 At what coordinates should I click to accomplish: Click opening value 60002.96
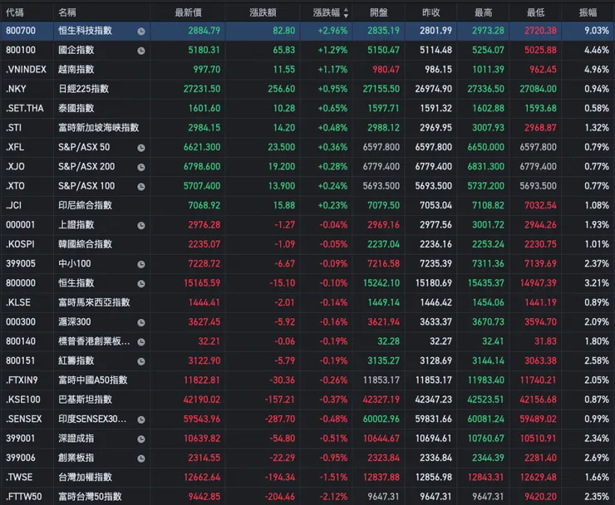pyautogui.click(x=381, y=419)
